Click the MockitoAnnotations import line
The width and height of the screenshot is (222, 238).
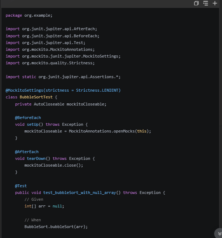click(50, 49)
